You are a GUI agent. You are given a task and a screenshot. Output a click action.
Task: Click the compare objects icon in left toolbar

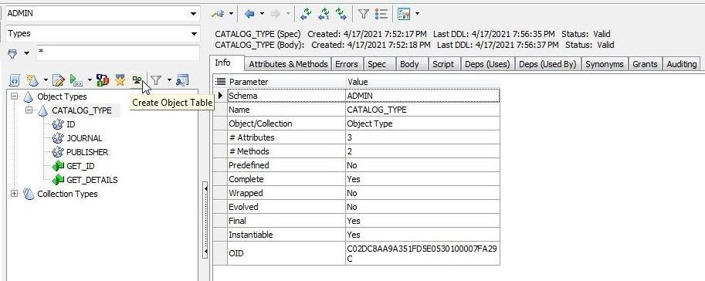point(103,80)
